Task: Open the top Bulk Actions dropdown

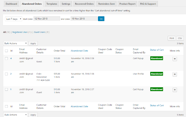Action: pyautogui.click(x=15, y=43)
